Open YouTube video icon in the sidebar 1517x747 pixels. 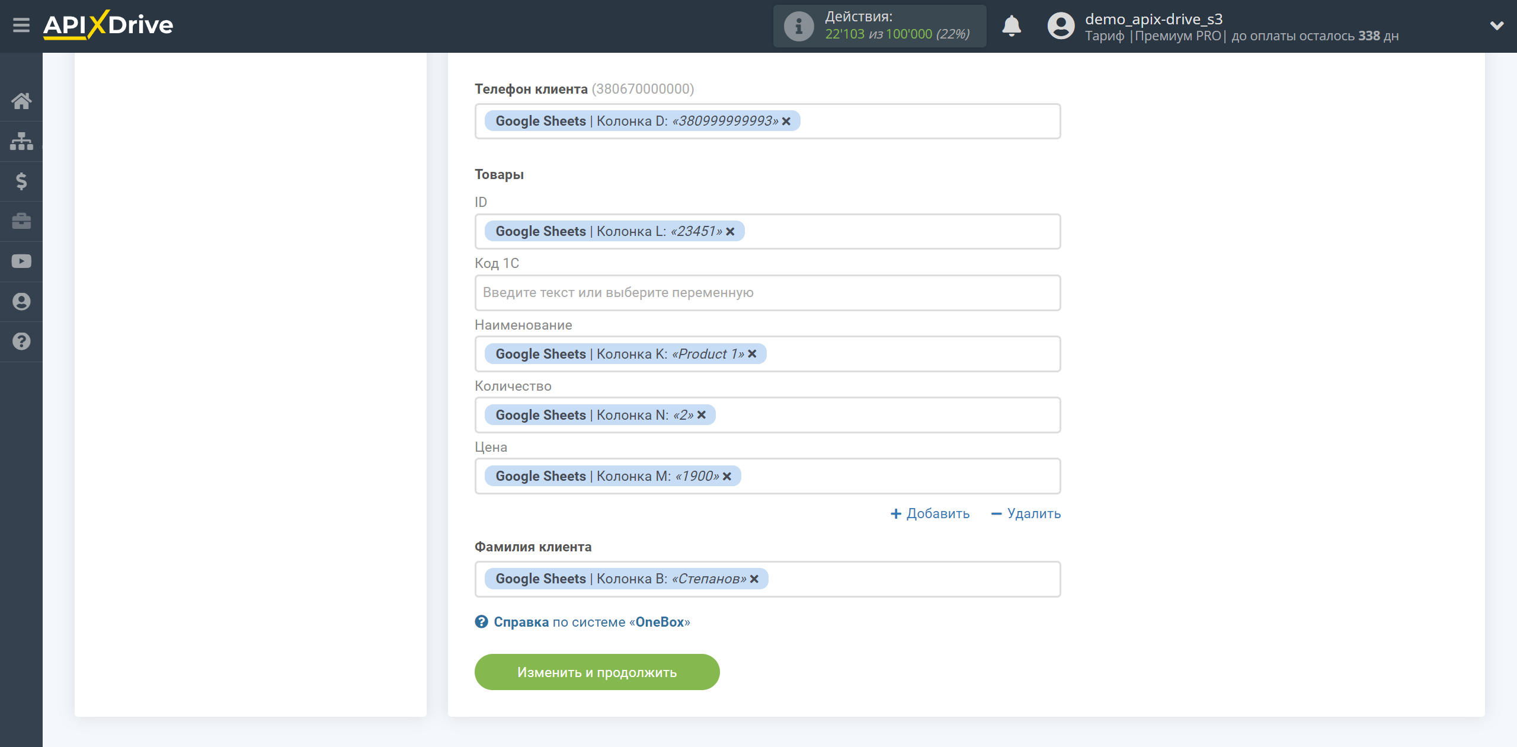click(x=21, y=261)
